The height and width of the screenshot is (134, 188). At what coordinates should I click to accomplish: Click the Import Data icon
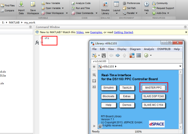click(21, 4)
